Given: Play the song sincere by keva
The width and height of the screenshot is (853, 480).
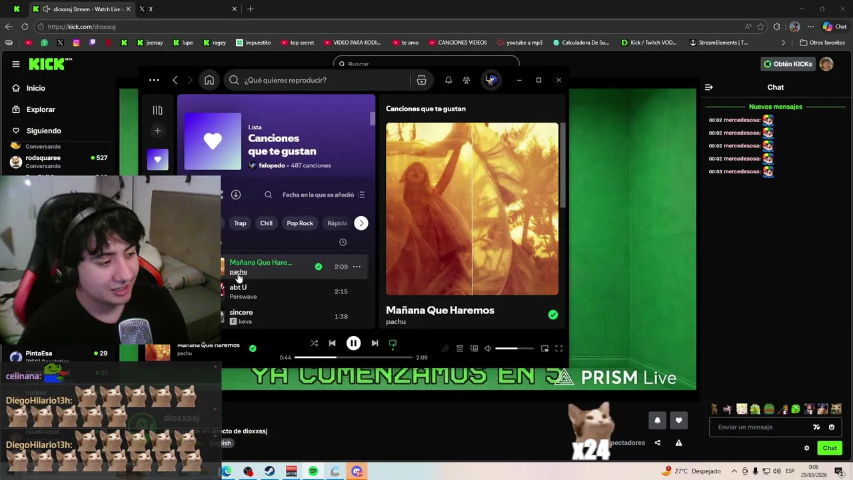Looking at the screenshot, I should coord(241,312).
